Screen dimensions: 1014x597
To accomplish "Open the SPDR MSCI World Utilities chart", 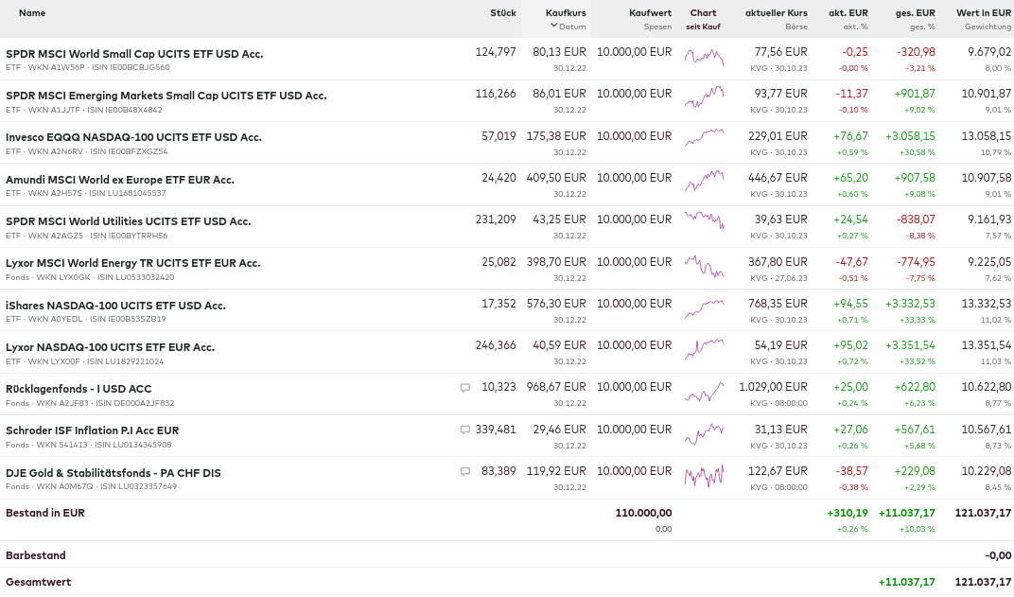I will 704,221.
